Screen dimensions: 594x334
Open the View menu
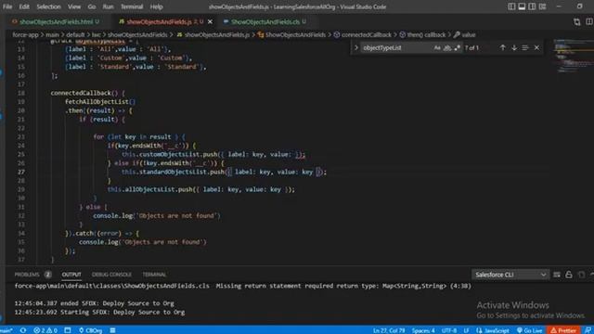(74, 6)
